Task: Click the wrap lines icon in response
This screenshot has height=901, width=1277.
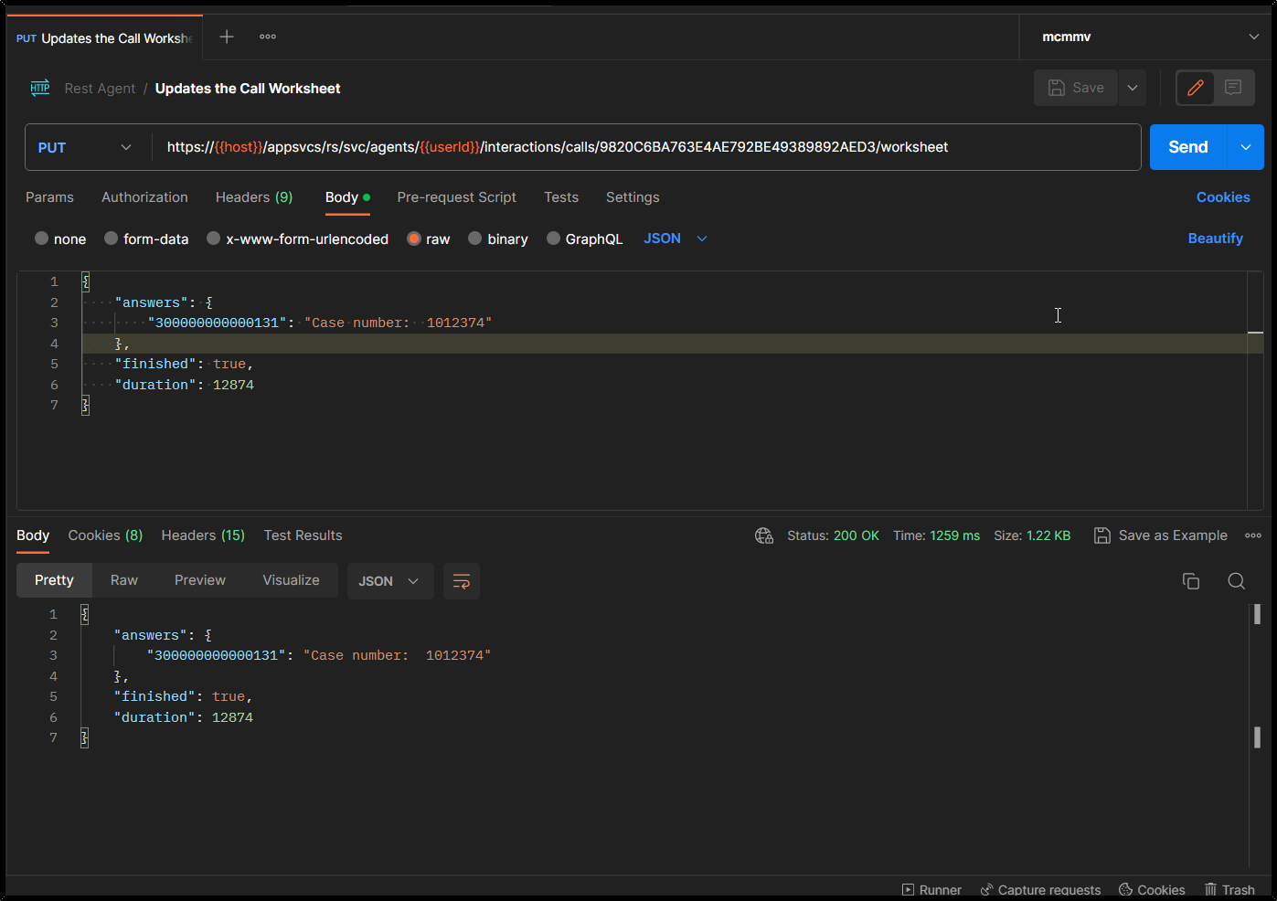Action: point(462,581)
